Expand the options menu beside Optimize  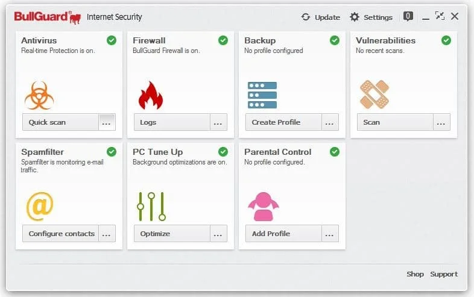tap(218, 234)
